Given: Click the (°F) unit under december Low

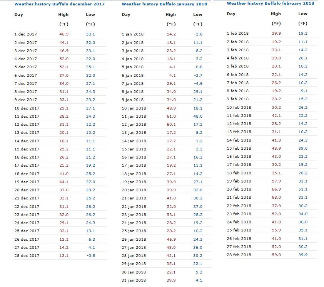Looking at the screenshot, I should (x=90, y=24).
